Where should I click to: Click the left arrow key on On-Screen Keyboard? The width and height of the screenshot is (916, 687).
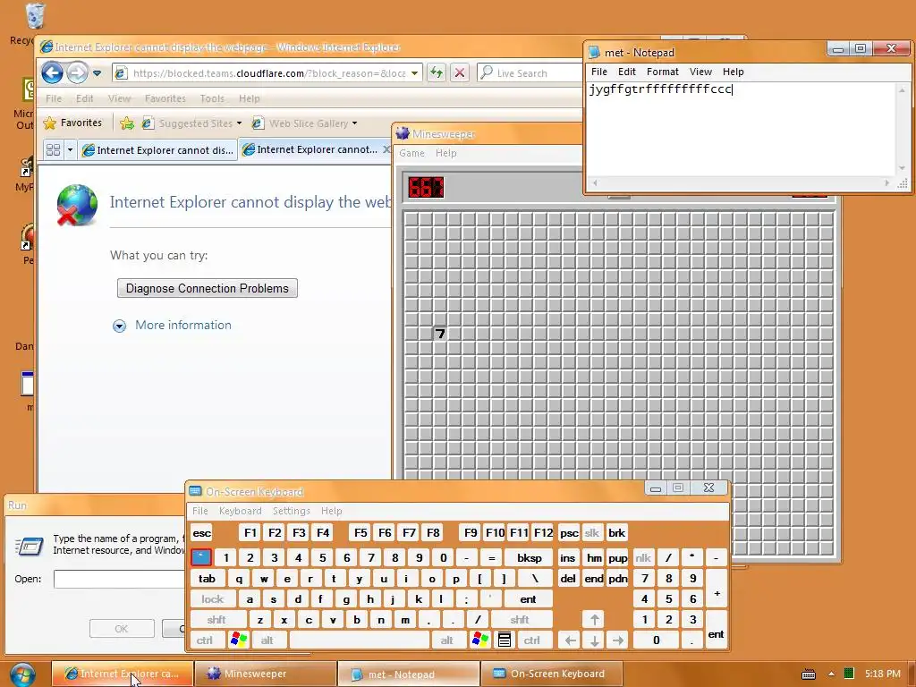pyautogui.click(x=570, y=640)
